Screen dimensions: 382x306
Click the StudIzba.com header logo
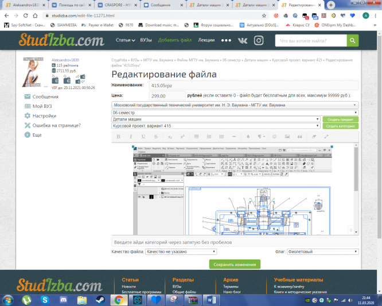(x=61, y=40)
